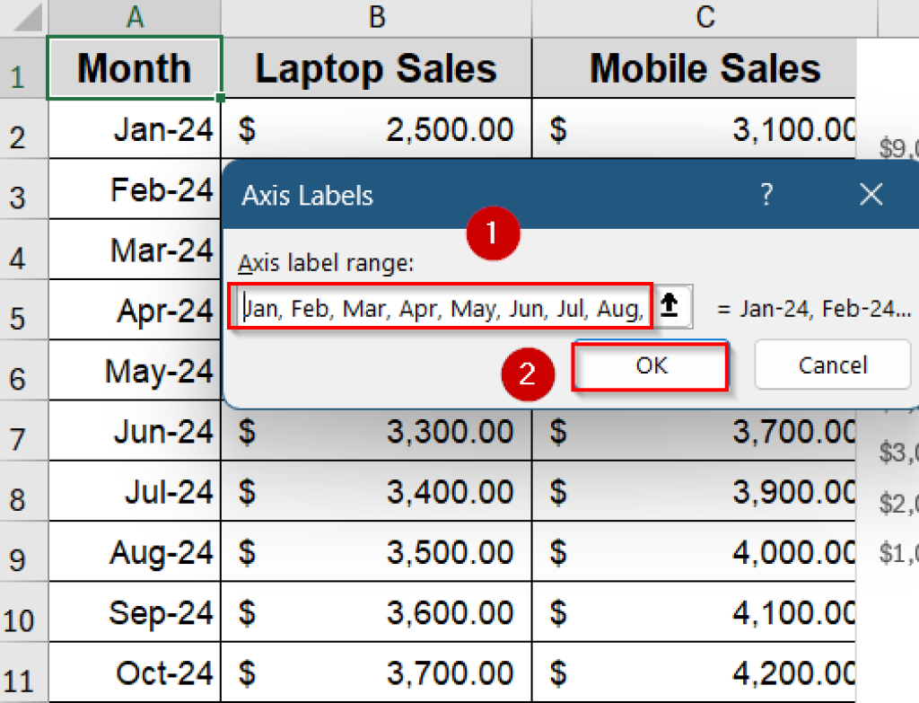Screen dimensions: 919x703
Task: Cancel the Axis Labels dialog
Action: point(832,365)
